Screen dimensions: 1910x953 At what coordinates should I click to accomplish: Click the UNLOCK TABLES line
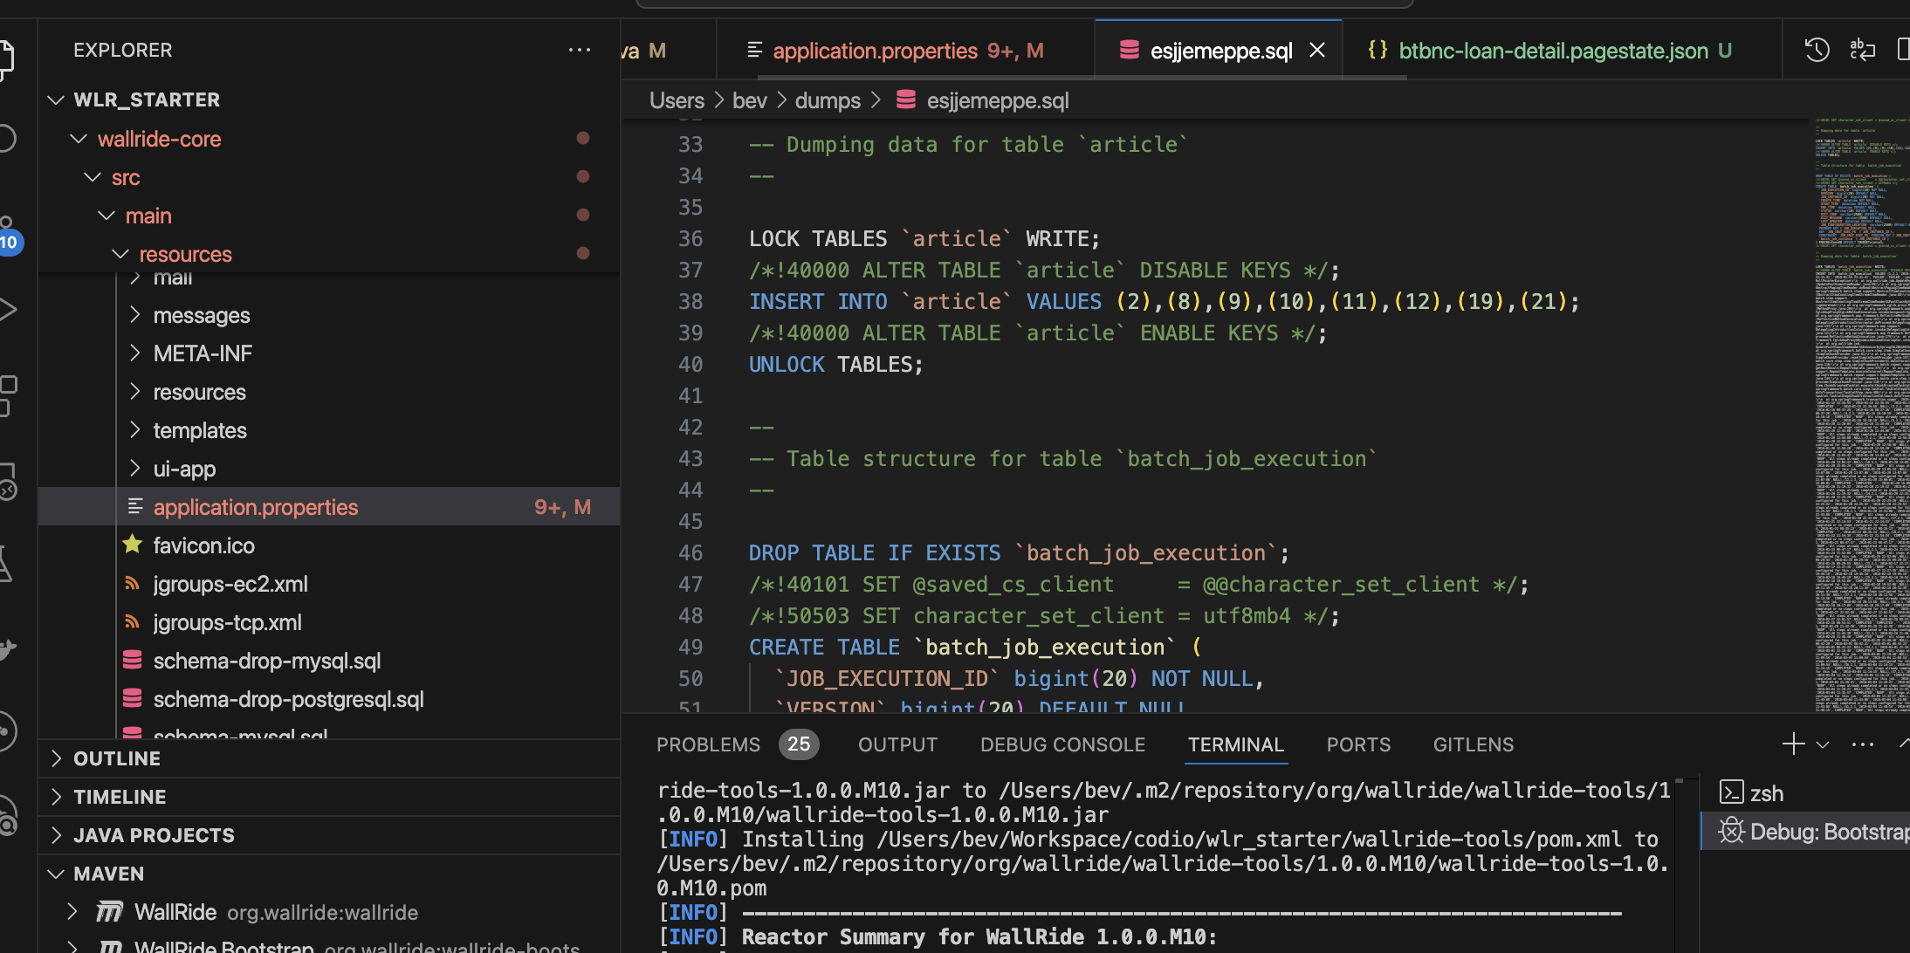(835, 364)
